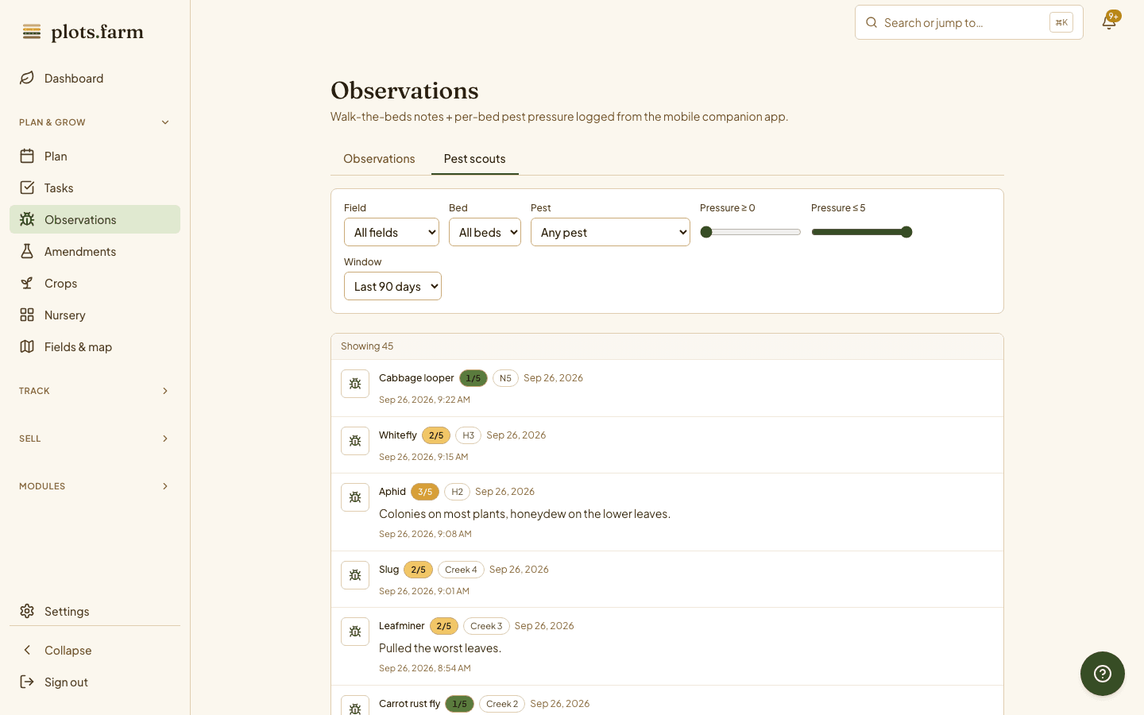Focus the Search or jump to field
The image size is (1144, 715).
coord(969,22)
